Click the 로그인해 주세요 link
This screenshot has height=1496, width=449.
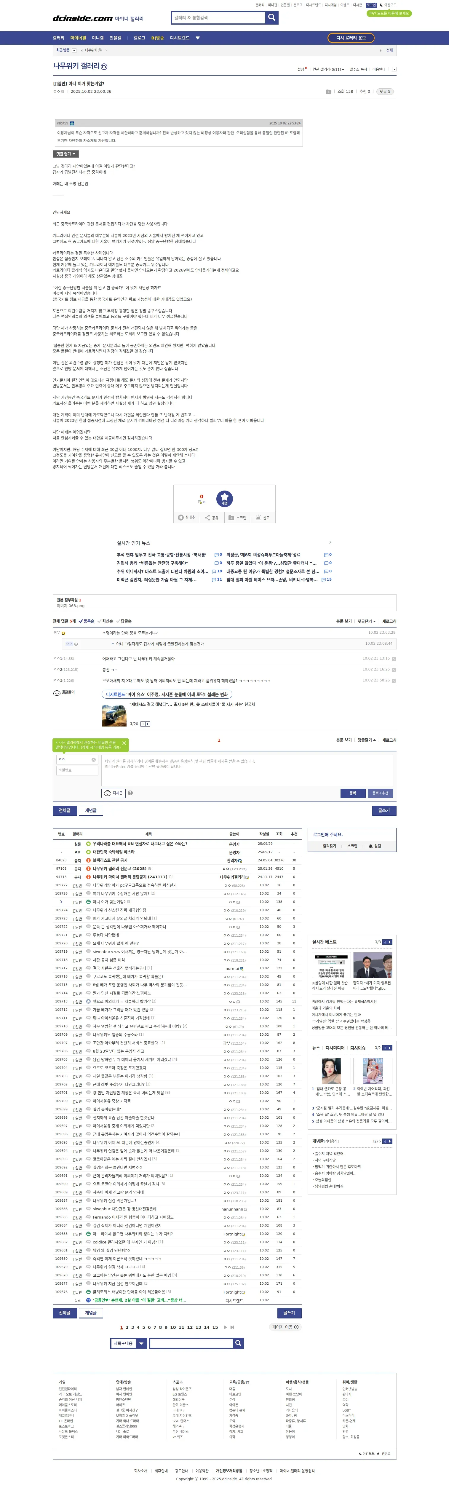click(327, 834)
